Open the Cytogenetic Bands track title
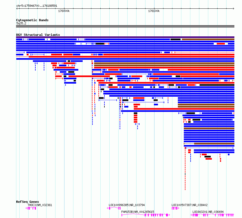The width and height of the screenshot is (242, 218). point(32,20)
